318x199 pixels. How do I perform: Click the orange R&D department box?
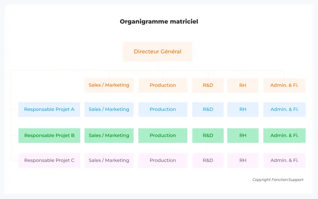click(208, 85)
